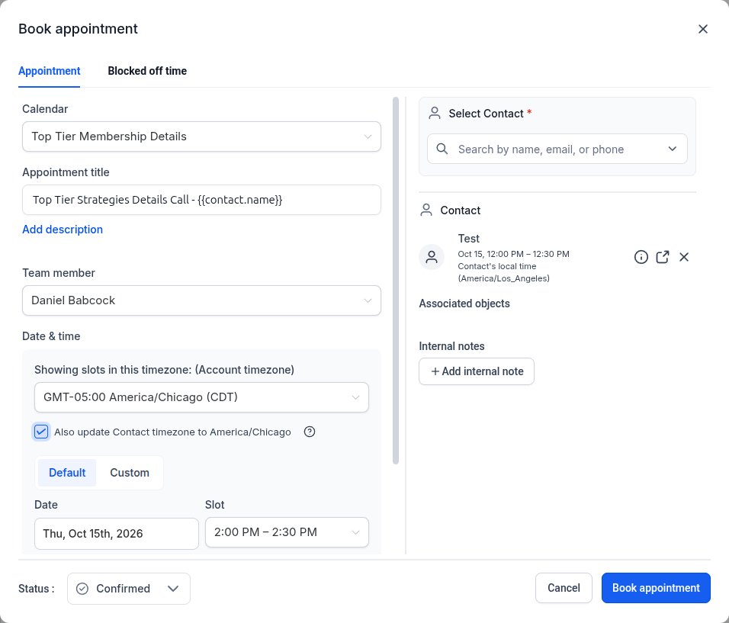The image size is (729, 623).
Task: Close the Book appointment dialog
Action: tap(702, 29)
